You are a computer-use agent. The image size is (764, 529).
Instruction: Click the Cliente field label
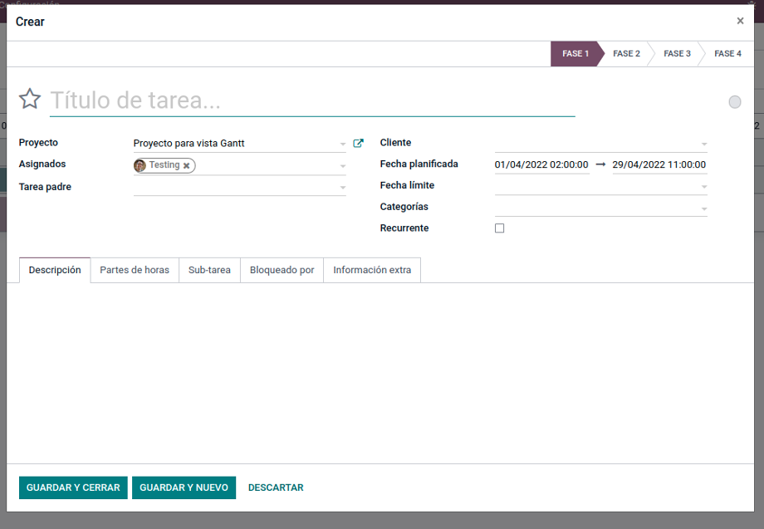395,143
